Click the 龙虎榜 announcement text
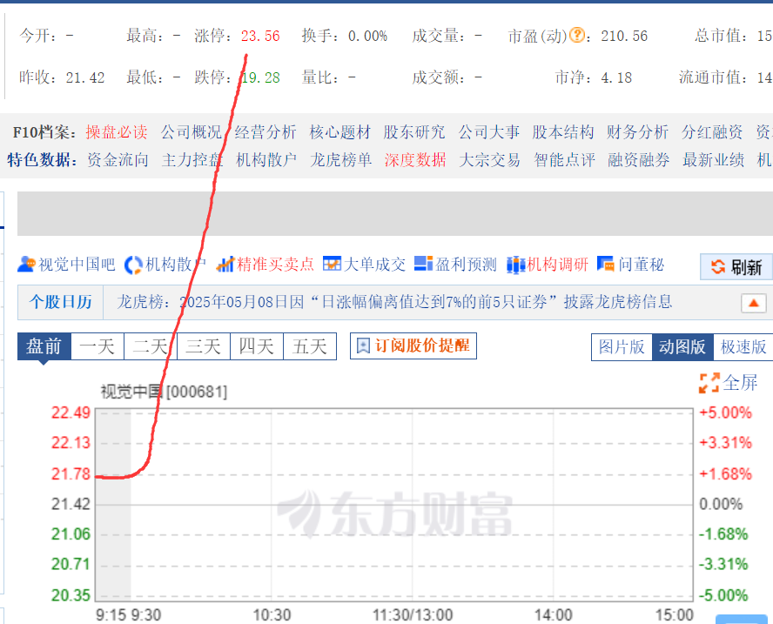Image resolution: width=773 pixels, height=624 pixels. click(x=394, y=302)
